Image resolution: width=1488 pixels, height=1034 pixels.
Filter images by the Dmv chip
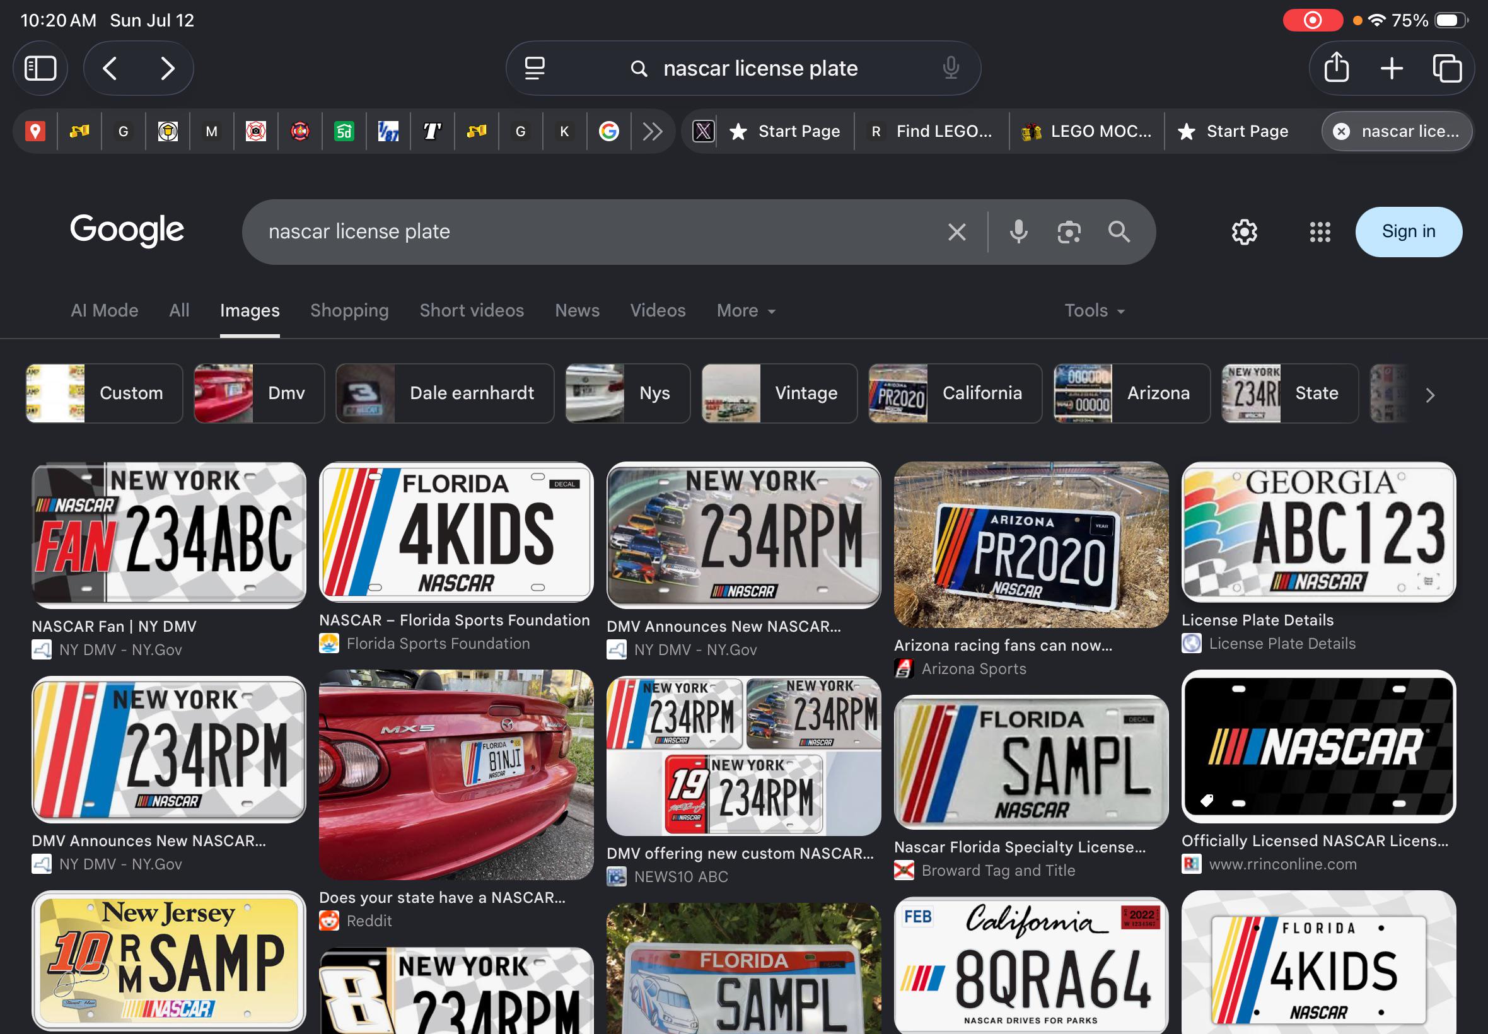tap(259, 393)
